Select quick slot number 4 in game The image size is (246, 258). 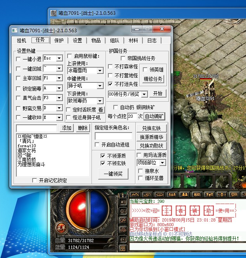[x=190, y=181]
